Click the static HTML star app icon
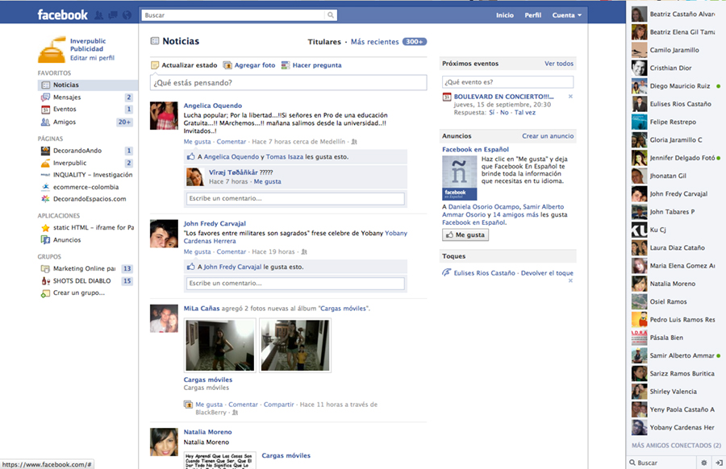This screenshot has width=726, height=469. pos(45,228)
